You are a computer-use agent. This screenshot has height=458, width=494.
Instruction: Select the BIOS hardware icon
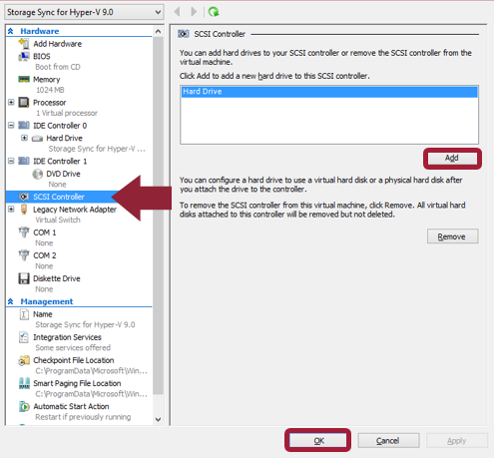click(24, 56)
